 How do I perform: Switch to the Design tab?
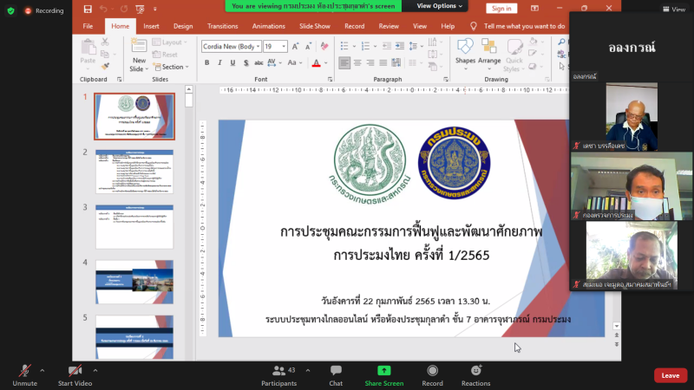click(x=183, y=26)
